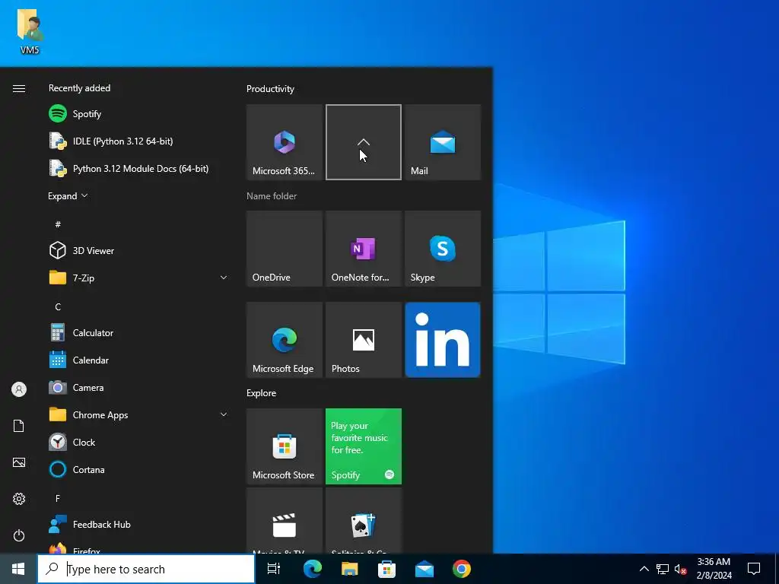Open the user account icon
This screenshot has width=779, height=584.
[x=19, y=389]
